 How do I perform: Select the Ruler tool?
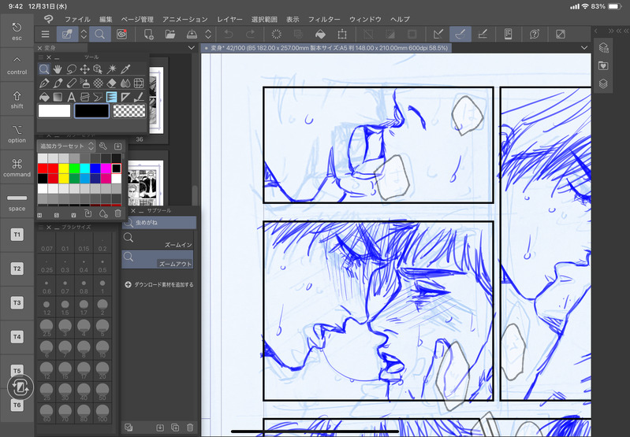125,97
